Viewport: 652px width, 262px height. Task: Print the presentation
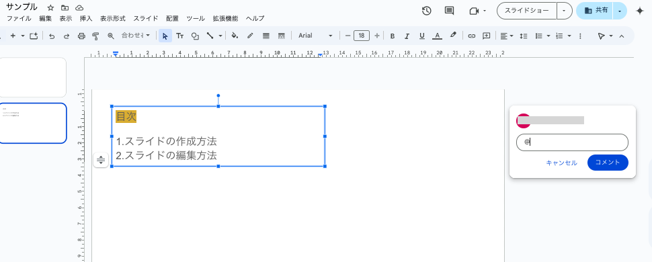[x=81, y=36]
